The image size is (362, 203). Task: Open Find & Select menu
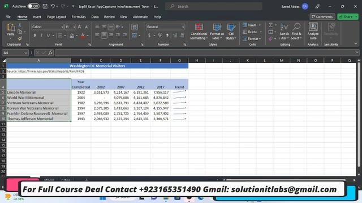tap(296, 32)
